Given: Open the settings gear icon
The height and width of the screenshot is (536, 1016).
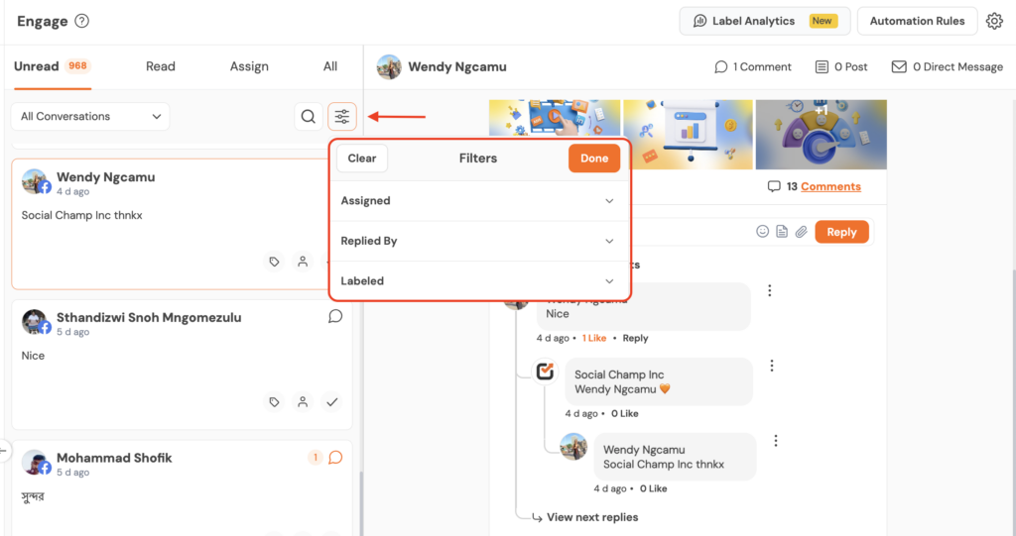Looking at the screenshot, I should (994, 21).
